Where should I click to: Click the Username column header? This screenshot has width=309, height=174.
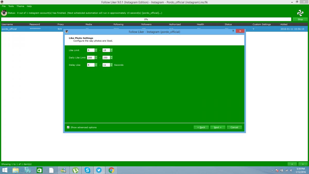(15, 24)
